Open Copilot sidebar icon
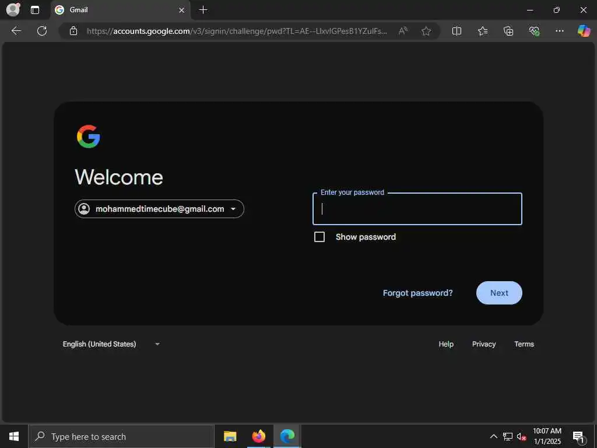This screenshot has width=597, height=448. 584,31
